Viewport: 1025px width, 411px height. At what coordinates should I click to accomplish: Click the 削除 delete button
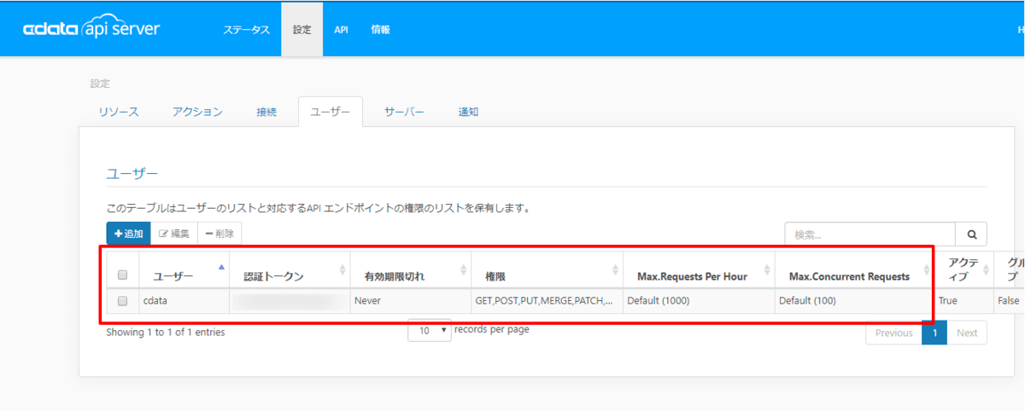click(x=220, y=234)
